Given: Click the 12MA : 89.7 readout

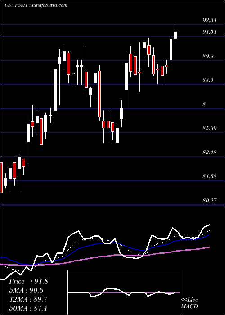Looking at the screenshot, I should pyautogui.click(x=28, y=299).
